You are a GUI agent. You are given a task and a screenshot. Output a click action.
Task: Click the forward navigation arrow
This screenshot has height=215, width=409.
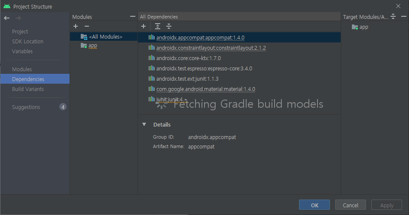pyautogui.click(x=18, y=18)
